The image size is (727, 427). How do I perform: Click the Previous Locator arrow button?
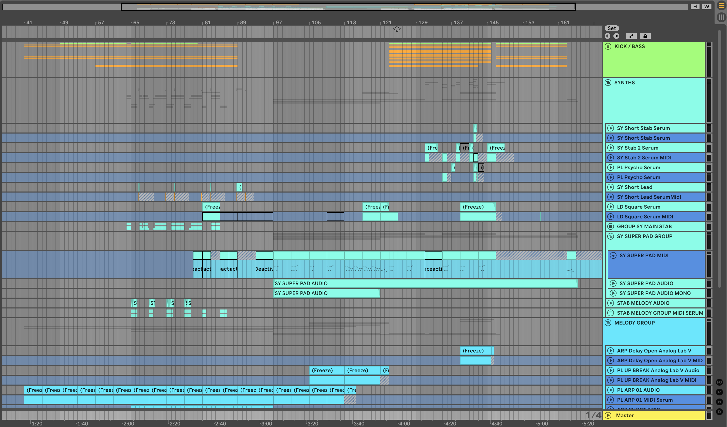point(607,36)
